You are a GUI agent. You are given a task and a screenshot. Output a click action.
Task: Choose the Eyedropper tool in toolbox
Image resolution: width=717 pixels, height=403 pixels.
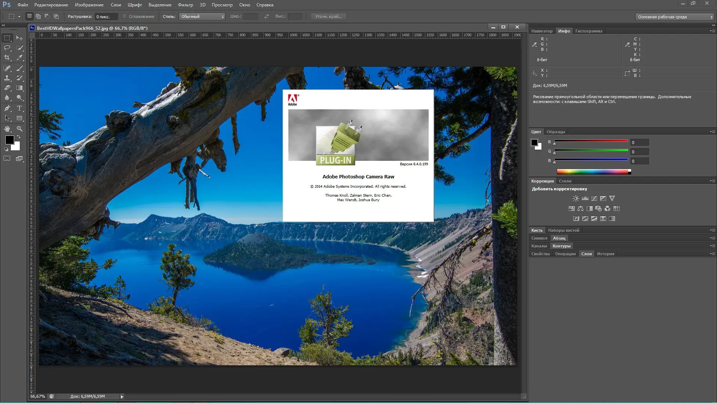pos(20,57)
